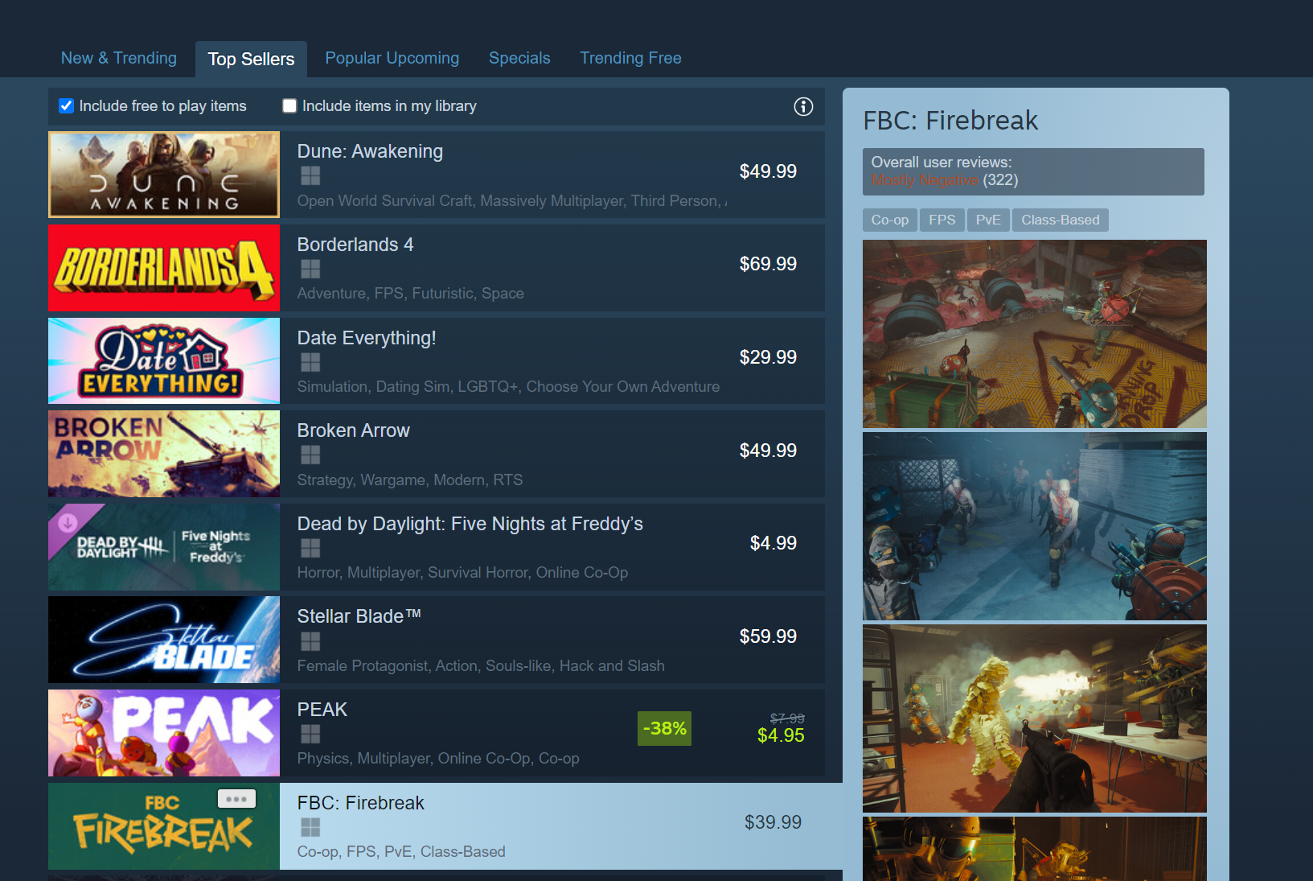Enable Include items in my library checkbox
The image size is (1313, 881).
pyautogui.click(x=289, y=106)
